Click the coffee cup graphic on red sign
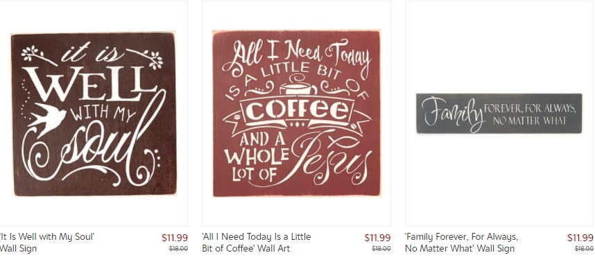 pos(298,85)
